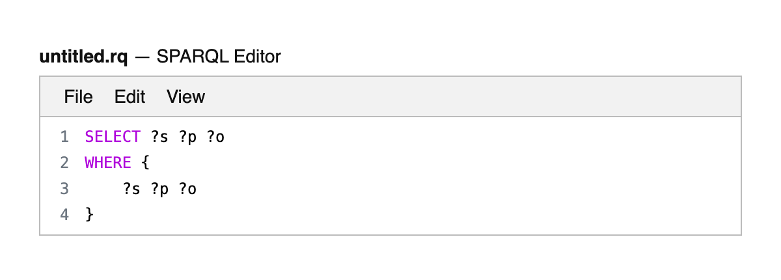Place cursor on the SELECT keyword
The width and height of the screenshot is (781, 280).
pyautogui.click(x=113, y=137)
